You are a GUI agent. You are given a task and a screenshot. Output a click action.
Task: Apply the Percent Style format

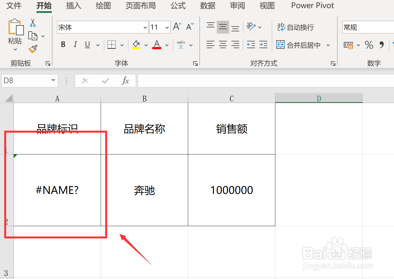coord(369,45)
